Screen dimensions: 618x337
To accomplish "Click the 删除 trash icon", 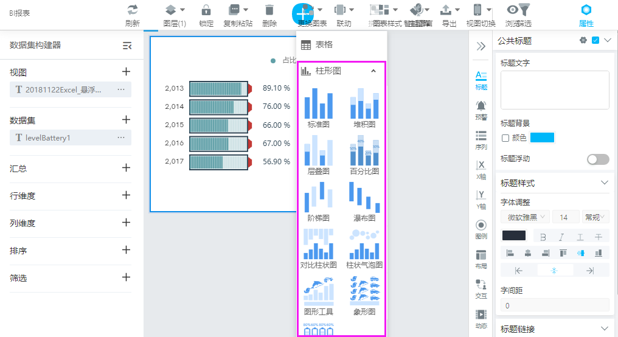I will [x=269, y=10].
